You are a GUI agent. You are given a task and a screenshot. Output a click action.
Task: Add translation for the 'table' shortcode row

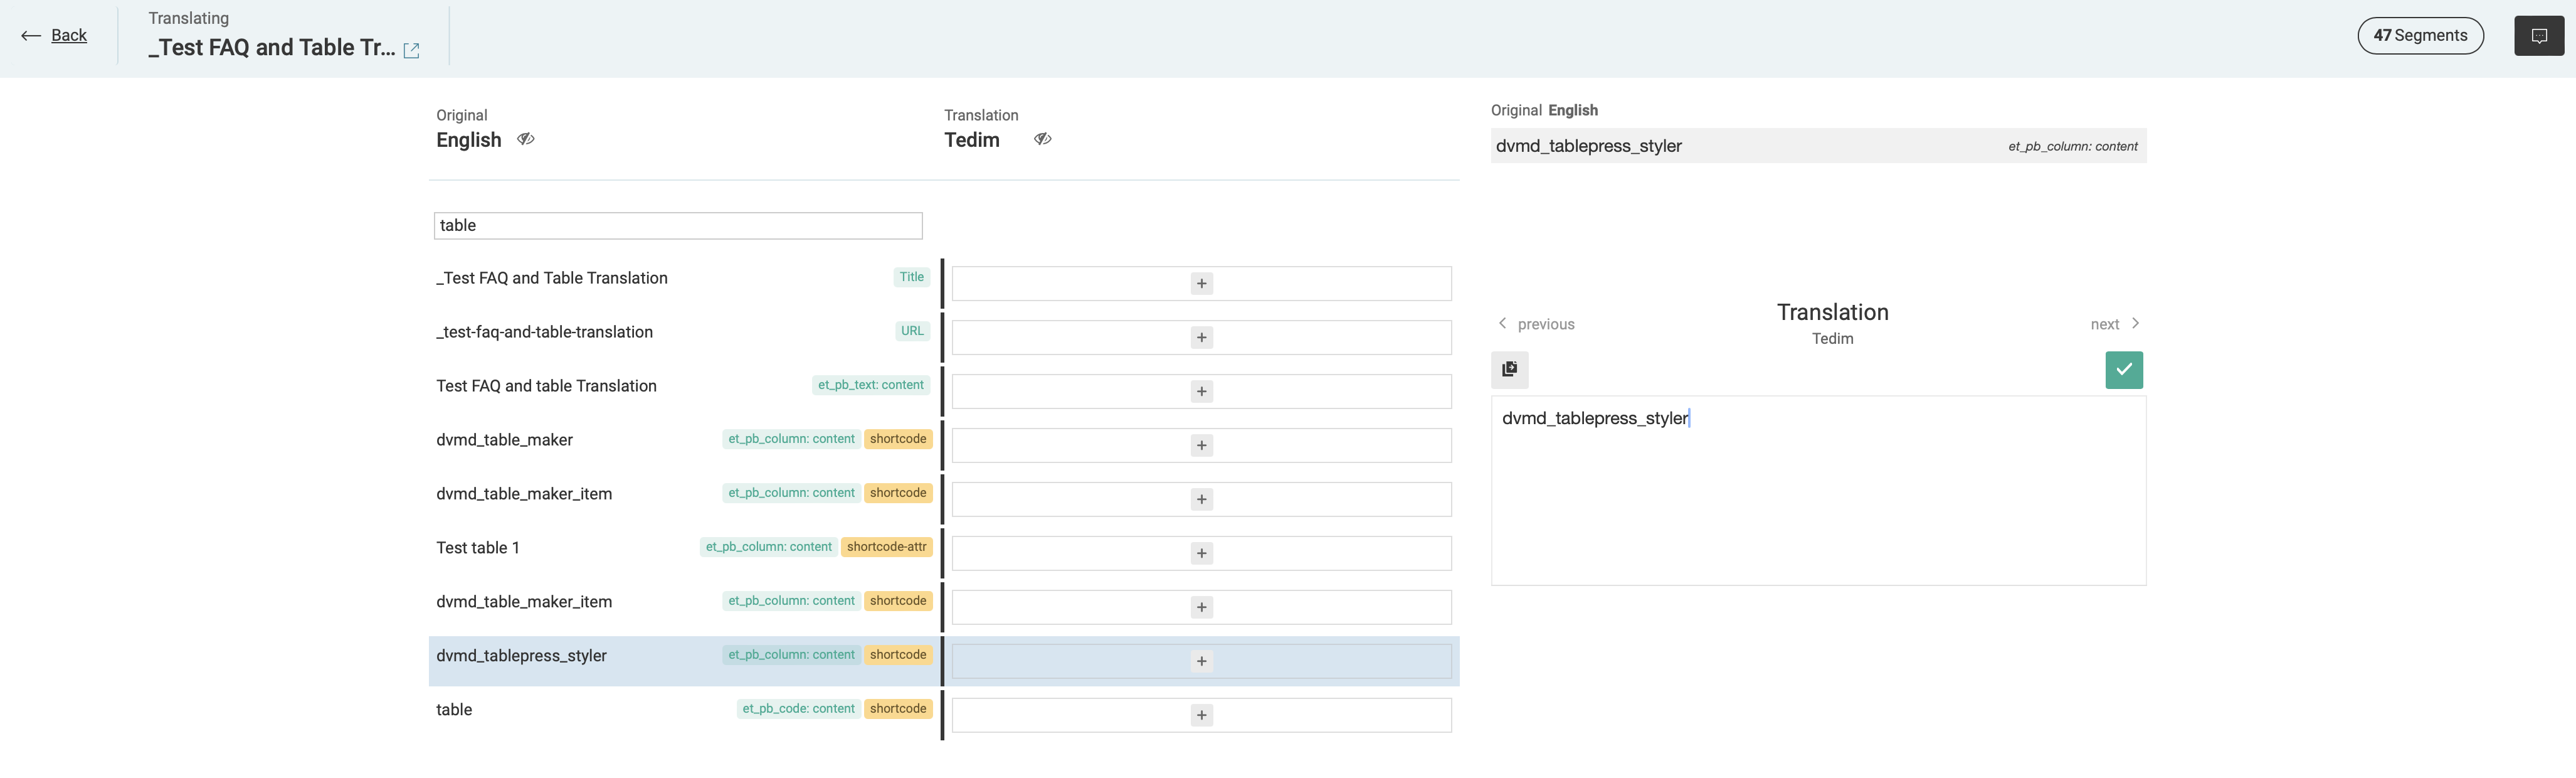[1202, 715]
